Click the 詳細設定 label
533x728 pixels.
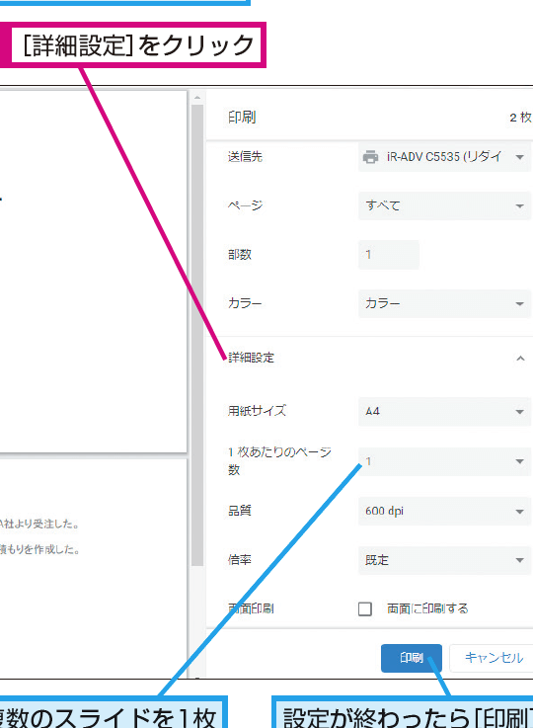(252, 358)
